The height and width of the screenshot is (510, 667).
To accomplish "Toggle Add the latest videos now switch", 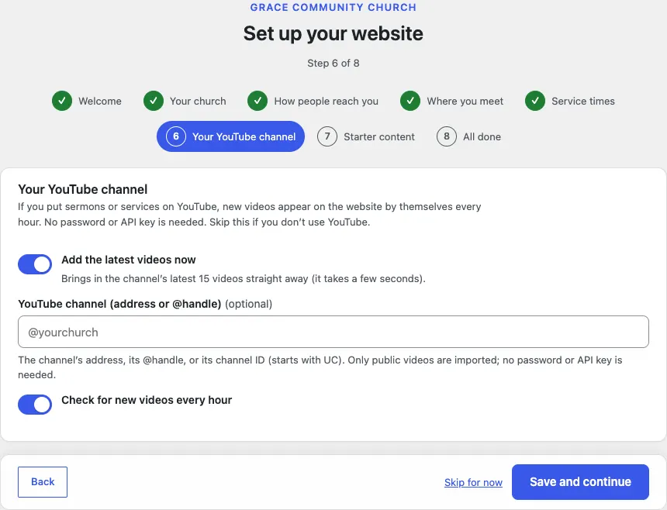I will coord(35,264).
